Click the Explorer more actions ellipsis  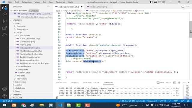point(48,7)
